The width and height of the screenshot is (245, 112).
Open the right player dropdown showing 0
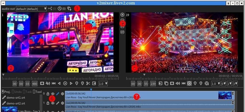pos(223,84)
